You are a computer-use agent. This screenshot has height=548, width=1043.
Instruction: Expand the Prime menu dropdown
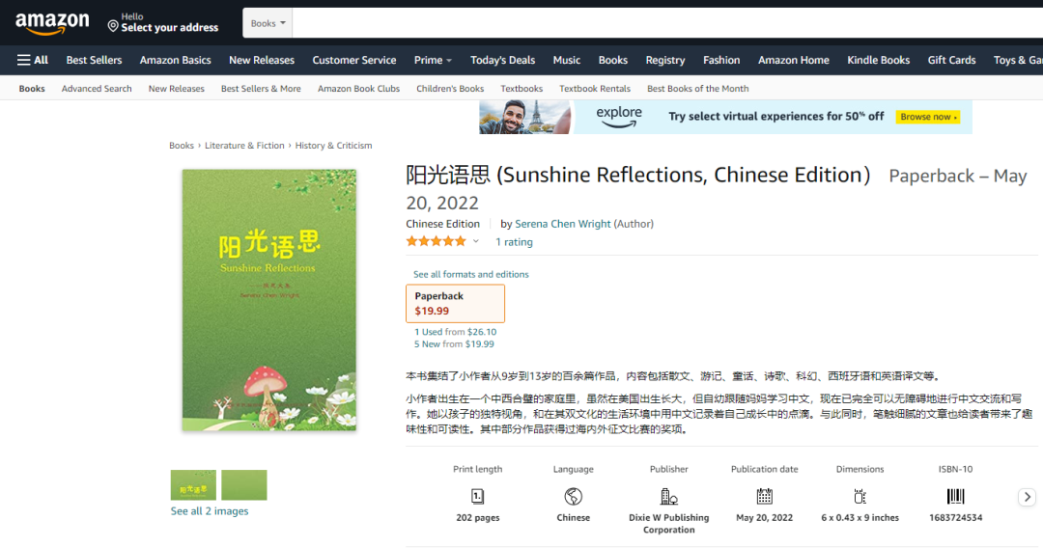pyautogui.click(x=433, y=60)
